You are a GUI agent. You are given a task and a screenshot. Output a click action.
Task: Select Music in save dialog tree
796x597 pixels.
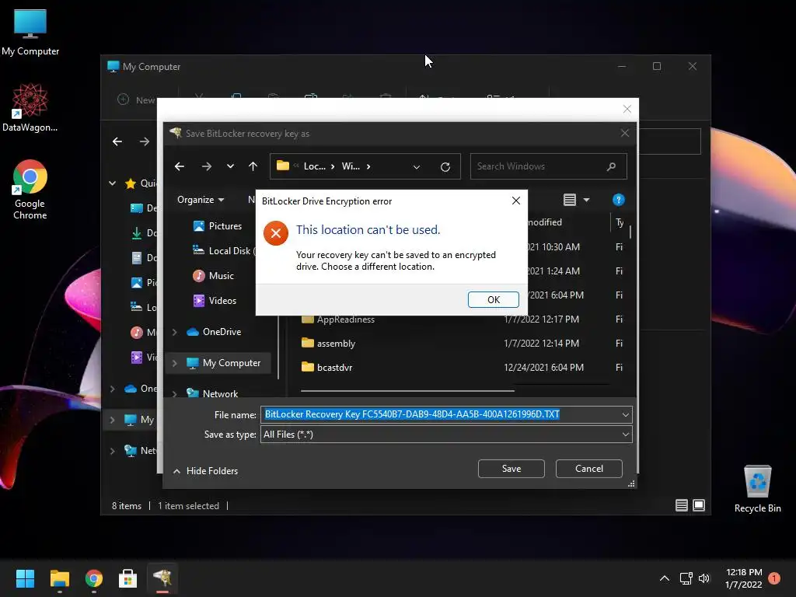point(213,276)
